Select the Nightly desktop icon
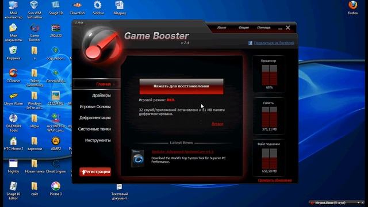Image resolution: width=368 pixels, height=207 pixels. pyautogui.click(x=13, y=166)
